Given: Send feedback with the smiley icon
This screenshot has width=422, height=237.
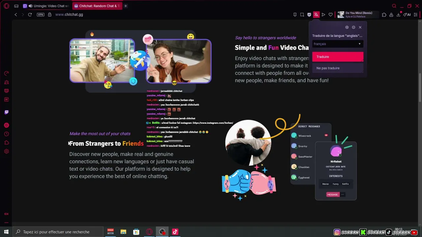Looking at the screenshot, I should pyautogui.click(x=353, y=27).
